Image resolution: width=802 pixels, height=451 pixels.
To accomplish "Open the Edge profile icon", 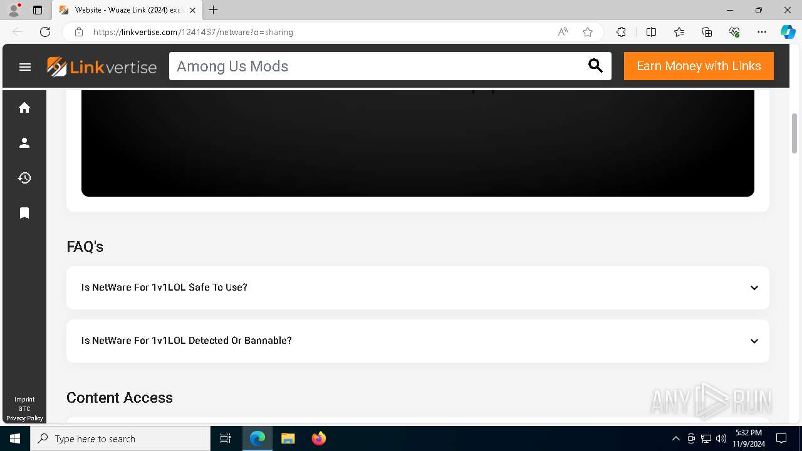I will click(14, 10).
